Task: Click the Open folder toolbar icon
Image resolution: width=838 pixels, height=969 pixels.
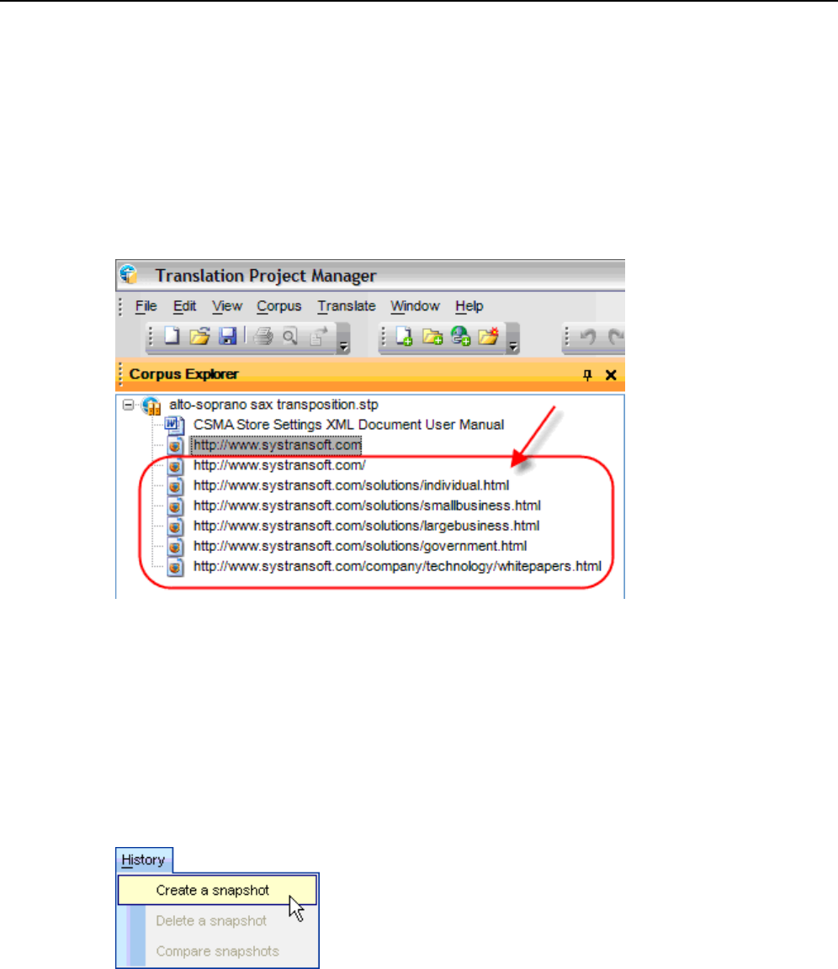Action: click(x=199, y=336)
